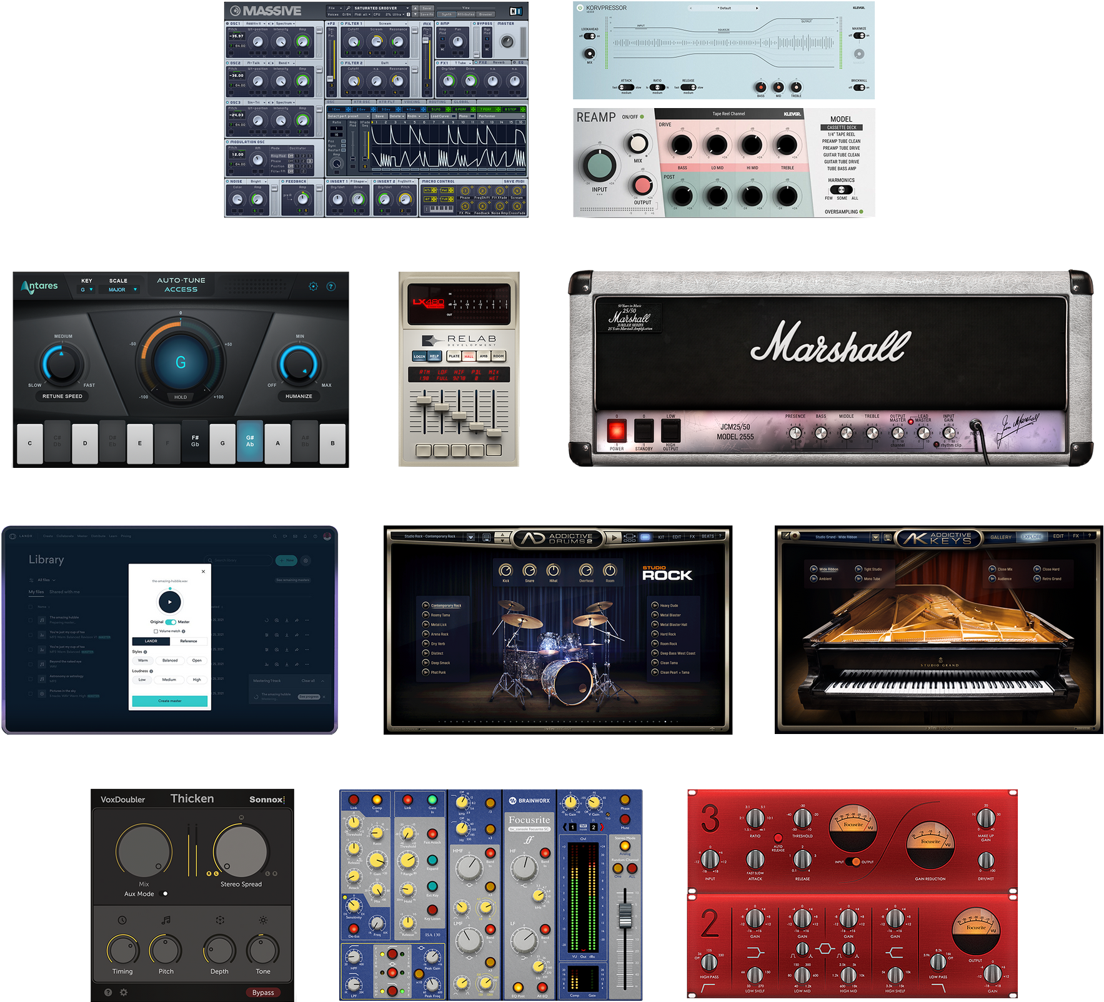Click the Addictive Drums save preset icon
This screenshot has width=1104, height=1002.
point(487,537)
